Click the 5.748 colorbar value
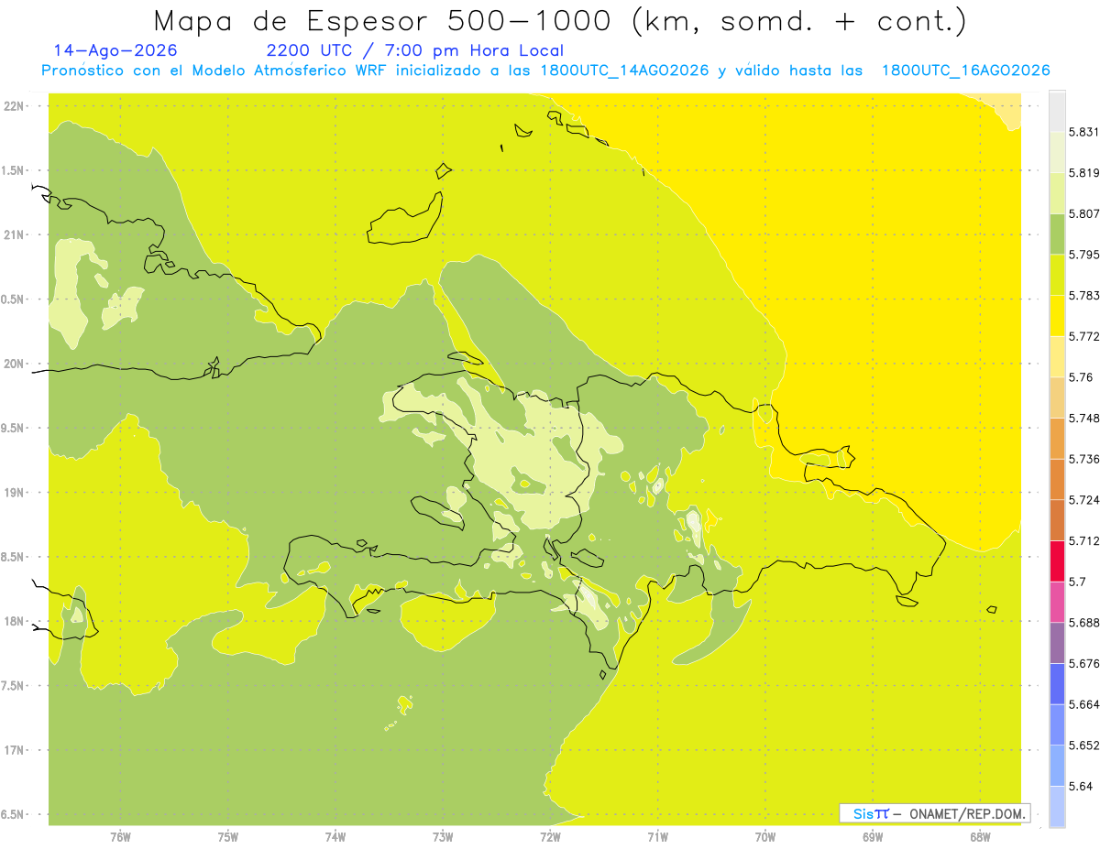 (1084, 419)
